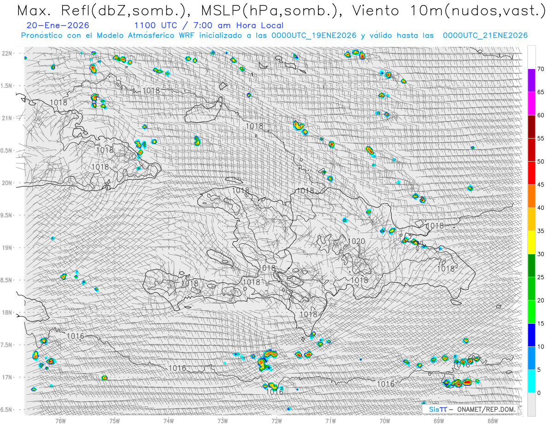Click the '9.5N' latitude axis label
553x427 pixels.
[7, 215]
